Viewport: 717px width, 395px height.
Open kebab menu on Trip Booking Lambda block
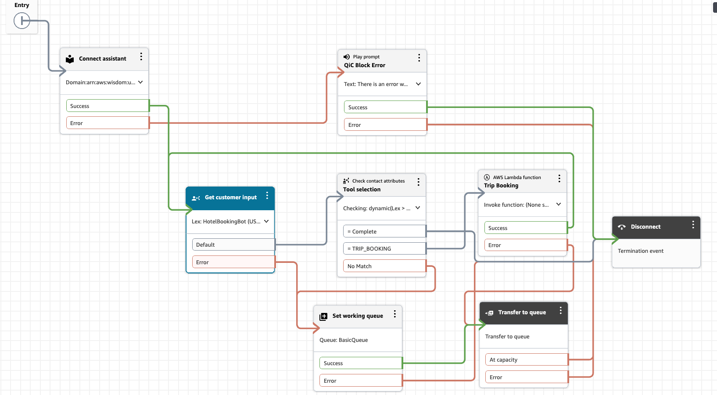(x=559, y=179)
